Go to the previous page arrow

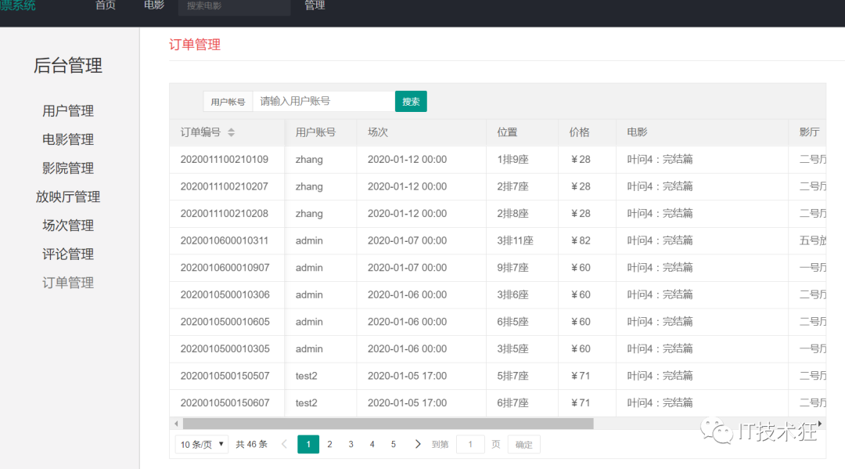(x=284, y=444)
